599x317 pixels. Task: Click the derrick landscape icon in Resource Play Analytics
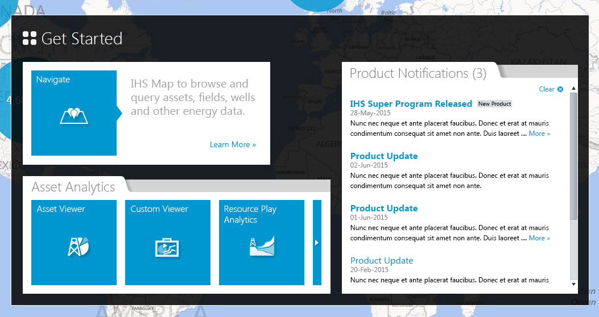click(x=262, y=246)
